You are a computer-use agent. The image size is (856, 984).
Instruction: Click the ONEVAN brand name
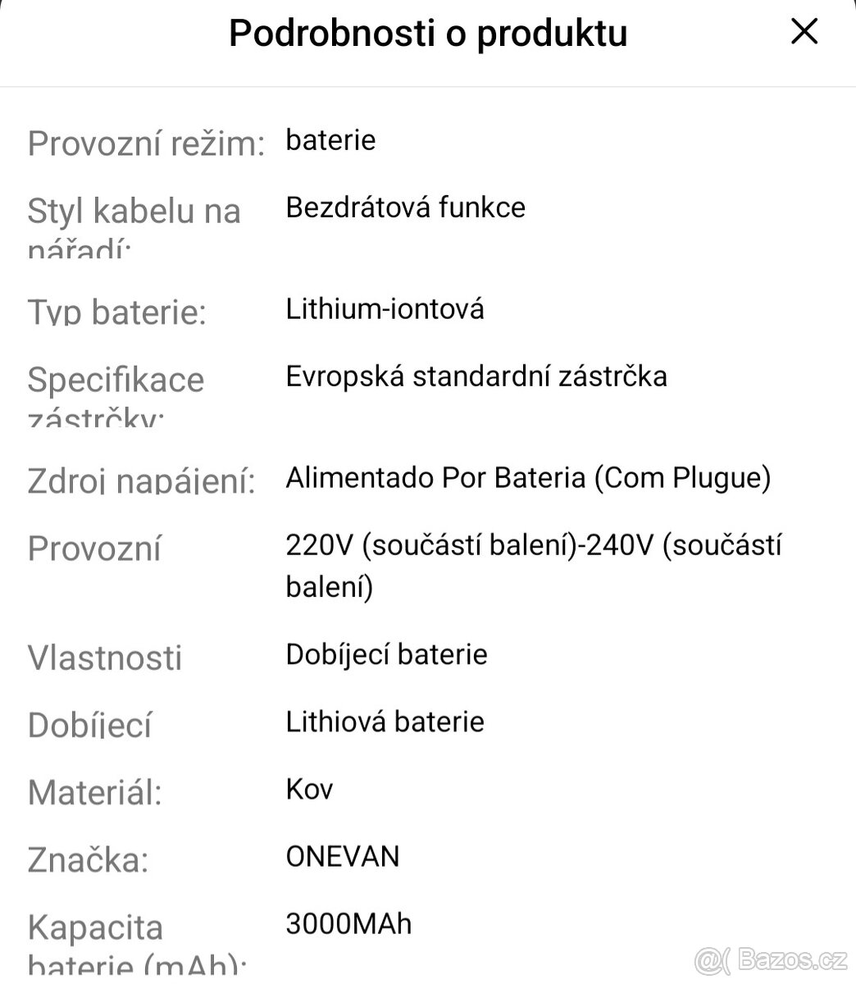pyautogui.click(x=342, y=856)
